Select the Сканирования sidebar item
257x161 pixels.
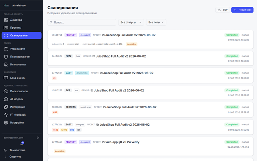point(22,35)
